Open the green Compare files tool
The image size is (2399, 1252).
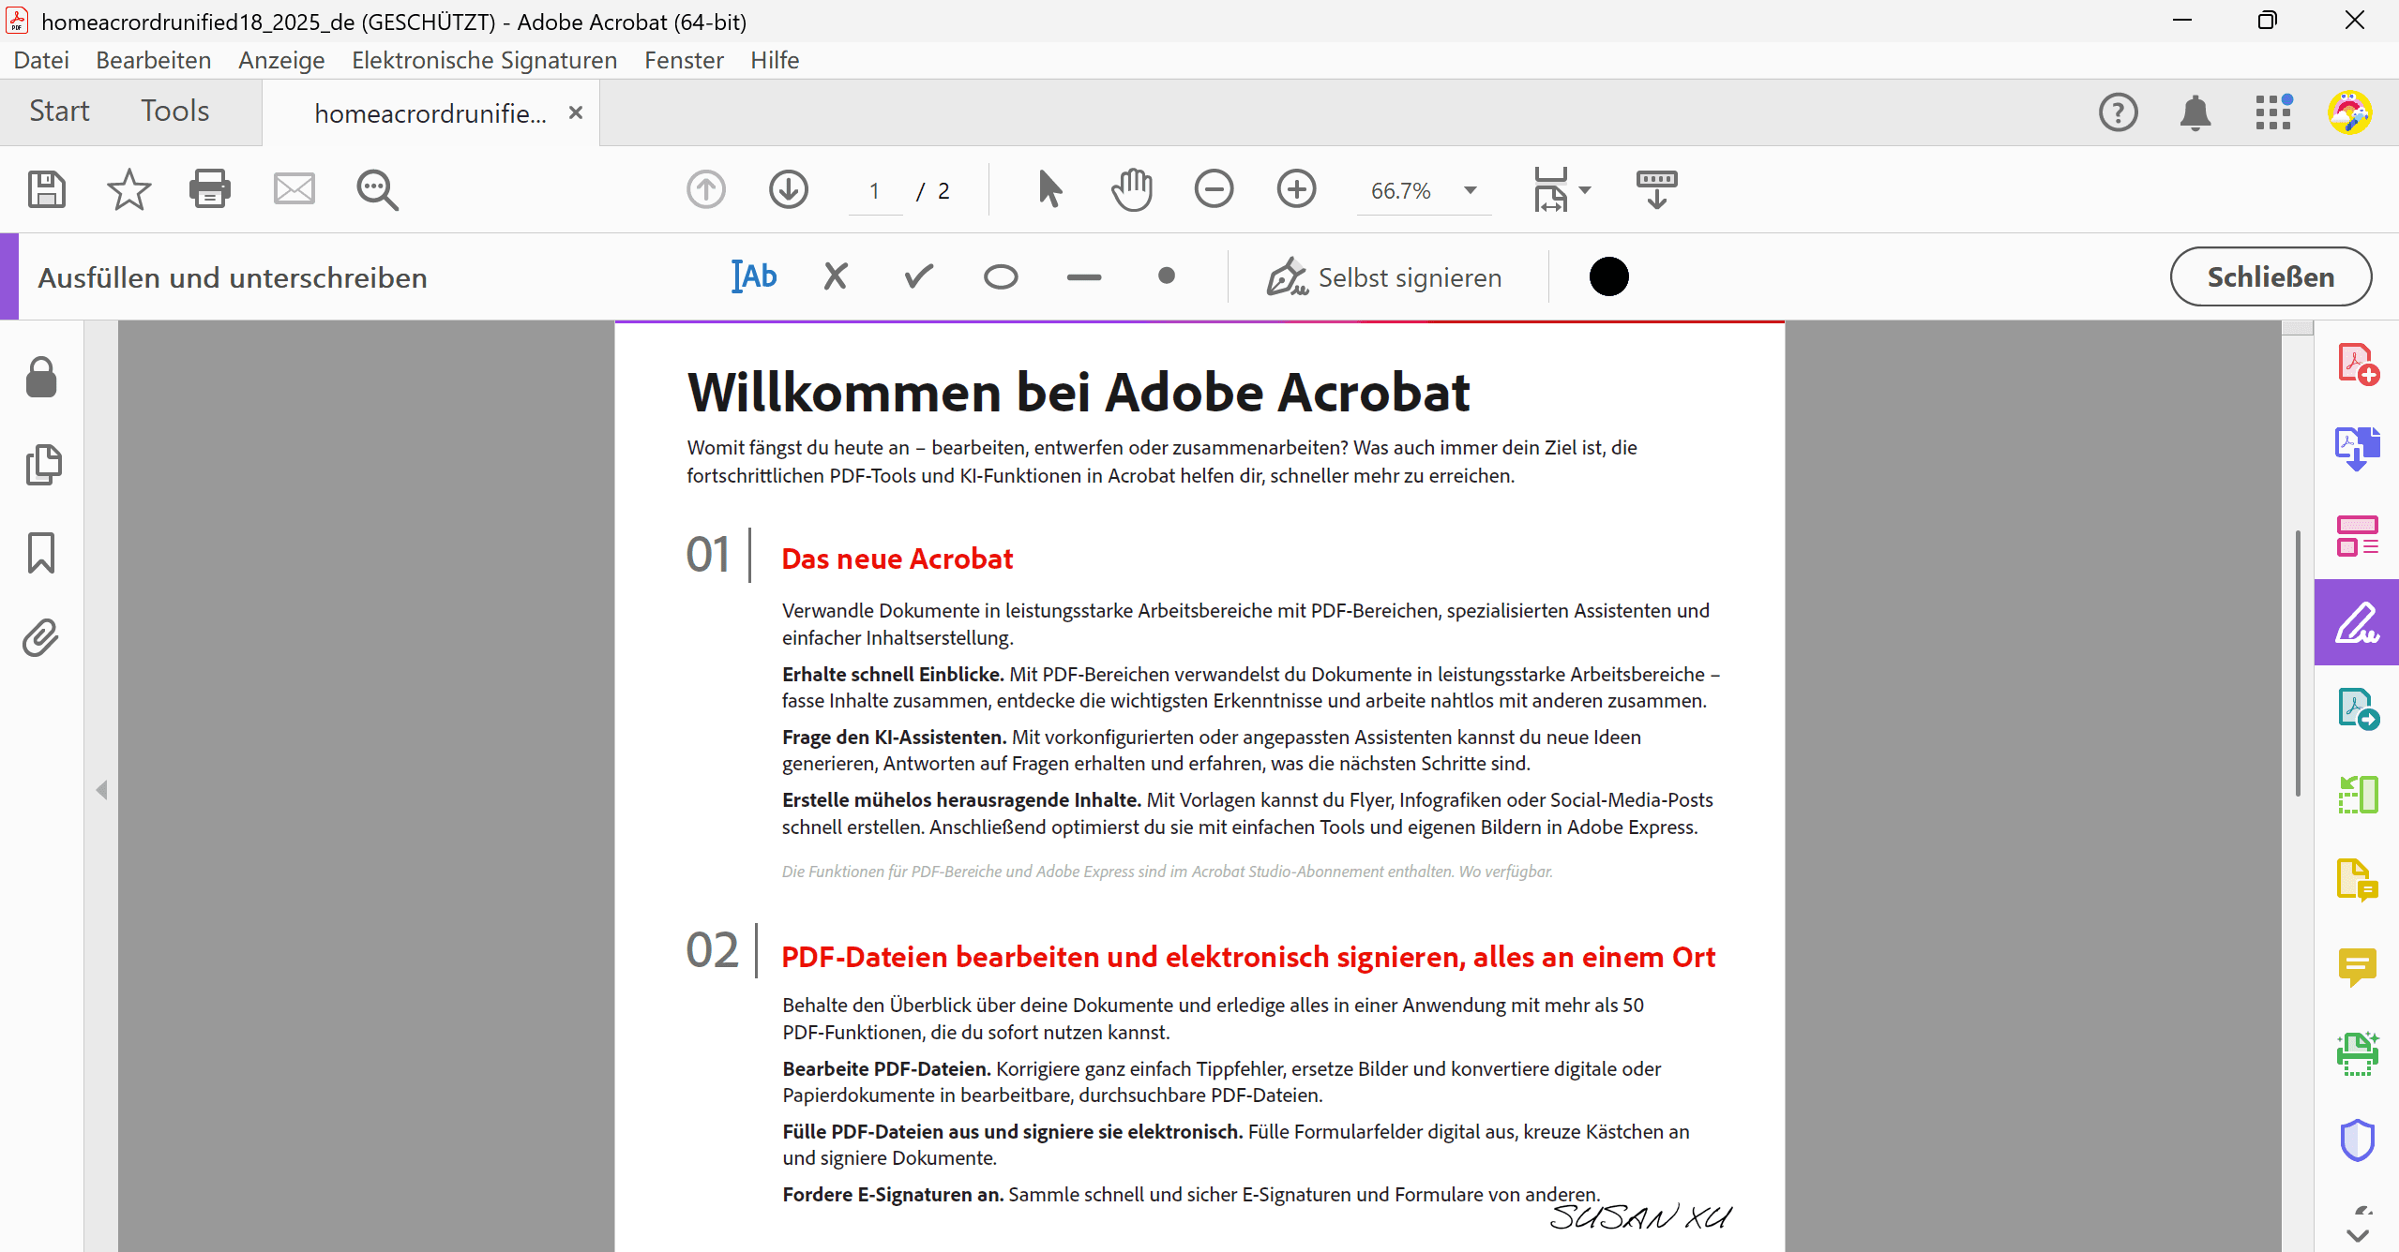point(2357,795)
